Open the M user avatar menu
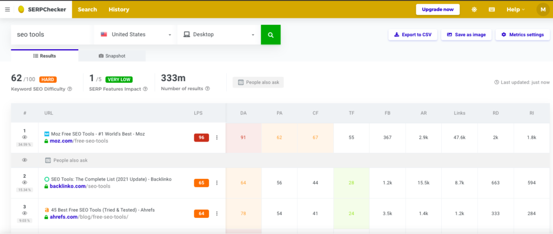 [x=543, y=10]
